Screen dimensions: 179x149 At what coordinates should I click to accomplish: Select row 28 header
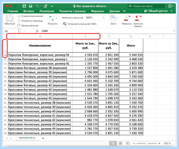pos(5,133)
